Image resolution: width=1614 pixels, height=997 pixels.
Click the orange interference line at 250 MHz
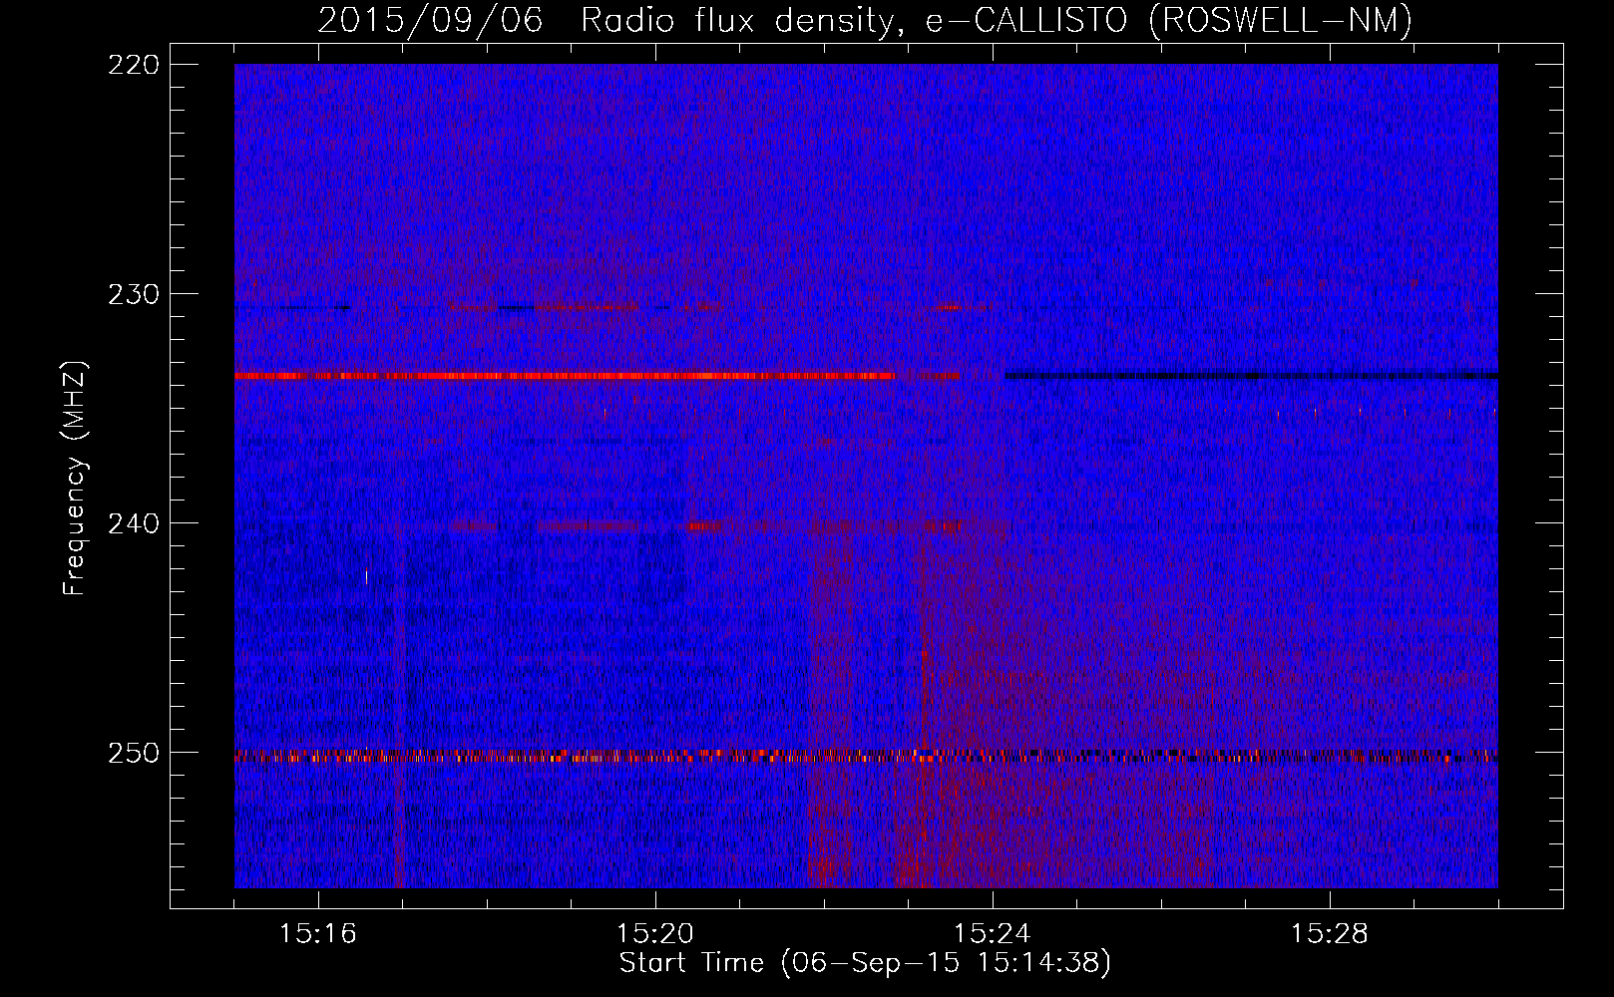[866, 756]
